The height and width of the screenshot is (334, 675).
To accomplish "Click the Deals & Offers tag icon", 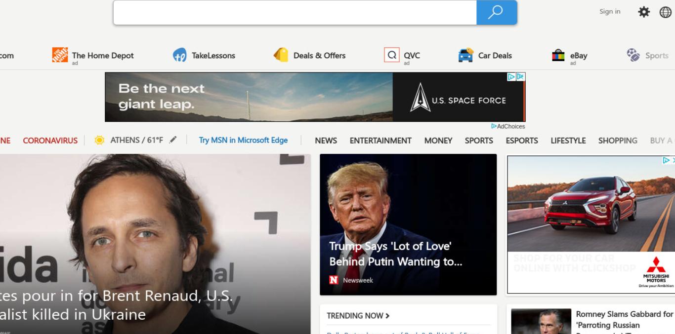I will point(281,55).
